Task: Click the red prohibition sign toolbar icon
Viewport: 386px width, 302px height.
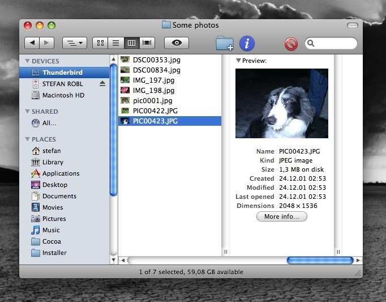Action: click(291, 44)
